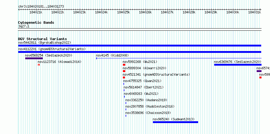This screenshot has width=270, height=134.
Task: Select the red block under nsv4521341
Action: pyautogui.click(x=124, y=77)
